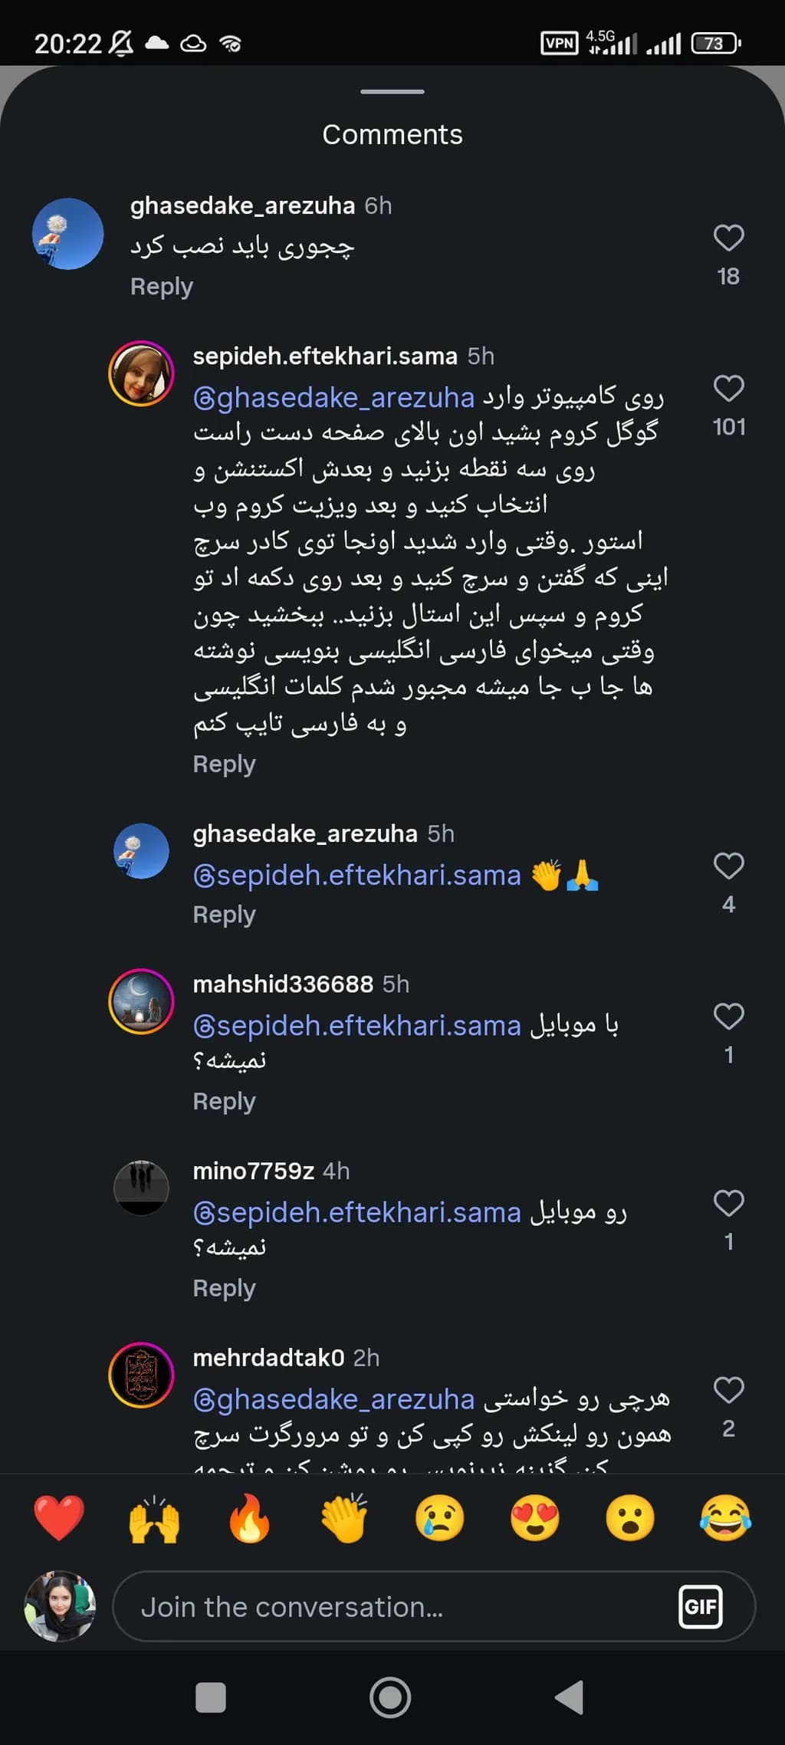Screen dimensions: 785x1745
Task: Tap the red heart emoji reaction
Action: (59, 1518)
